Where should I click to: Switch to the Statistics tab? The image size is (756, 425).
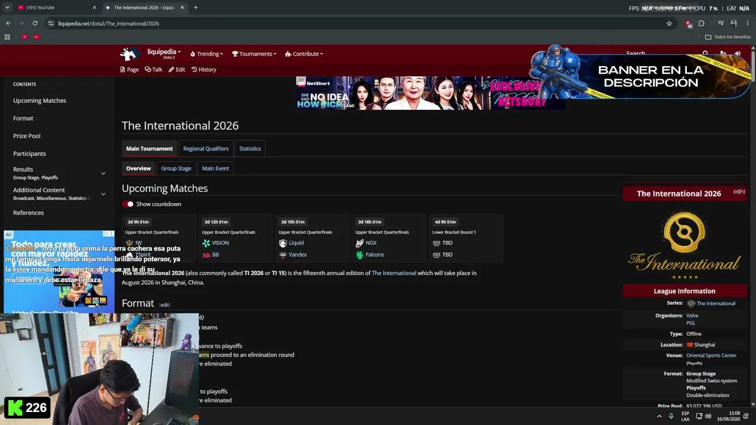tap(250, 149)
